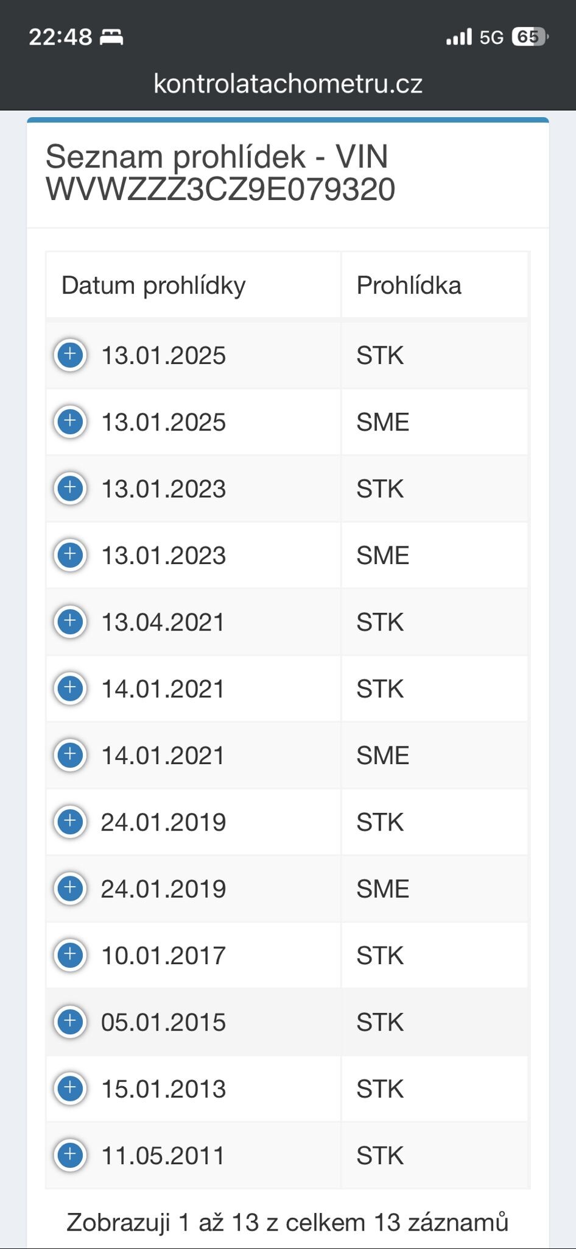The height and width of the screenshot is (1249, 576).
Task: Expand the 13.01.2025 SME inspection row
Action: 70,421
